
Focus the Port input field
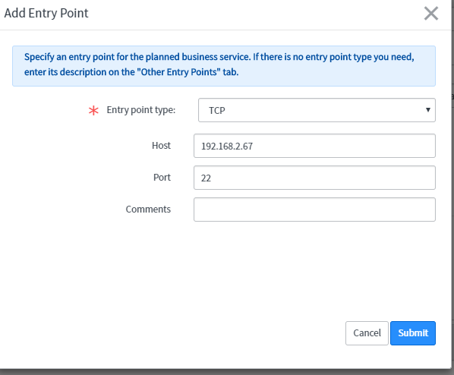click(x=314, y=178)
